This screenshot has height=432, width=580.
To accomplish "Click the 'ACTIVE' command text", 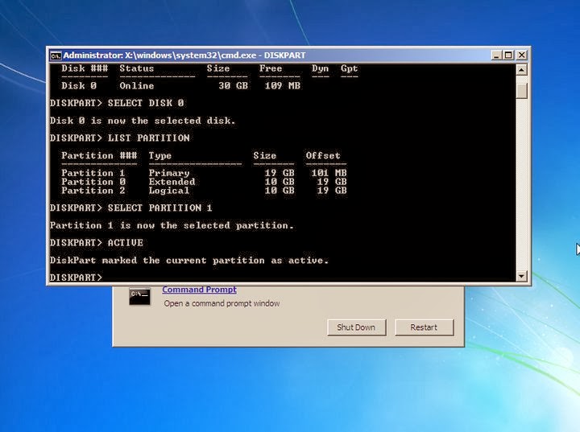I will [126, 243].
